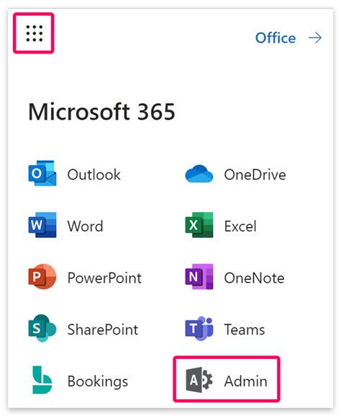Open the Excel green icon
This screenshot has height=416, width=341.
coord(199,225)
